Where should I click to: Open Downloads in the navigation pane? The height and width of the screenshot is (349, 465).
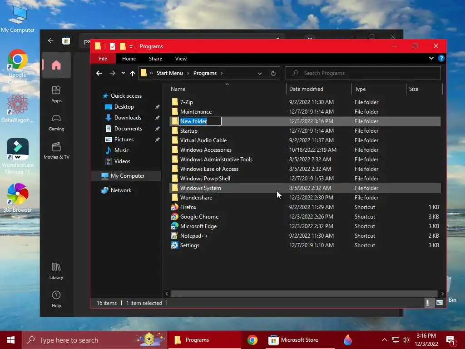pos(128,118)
